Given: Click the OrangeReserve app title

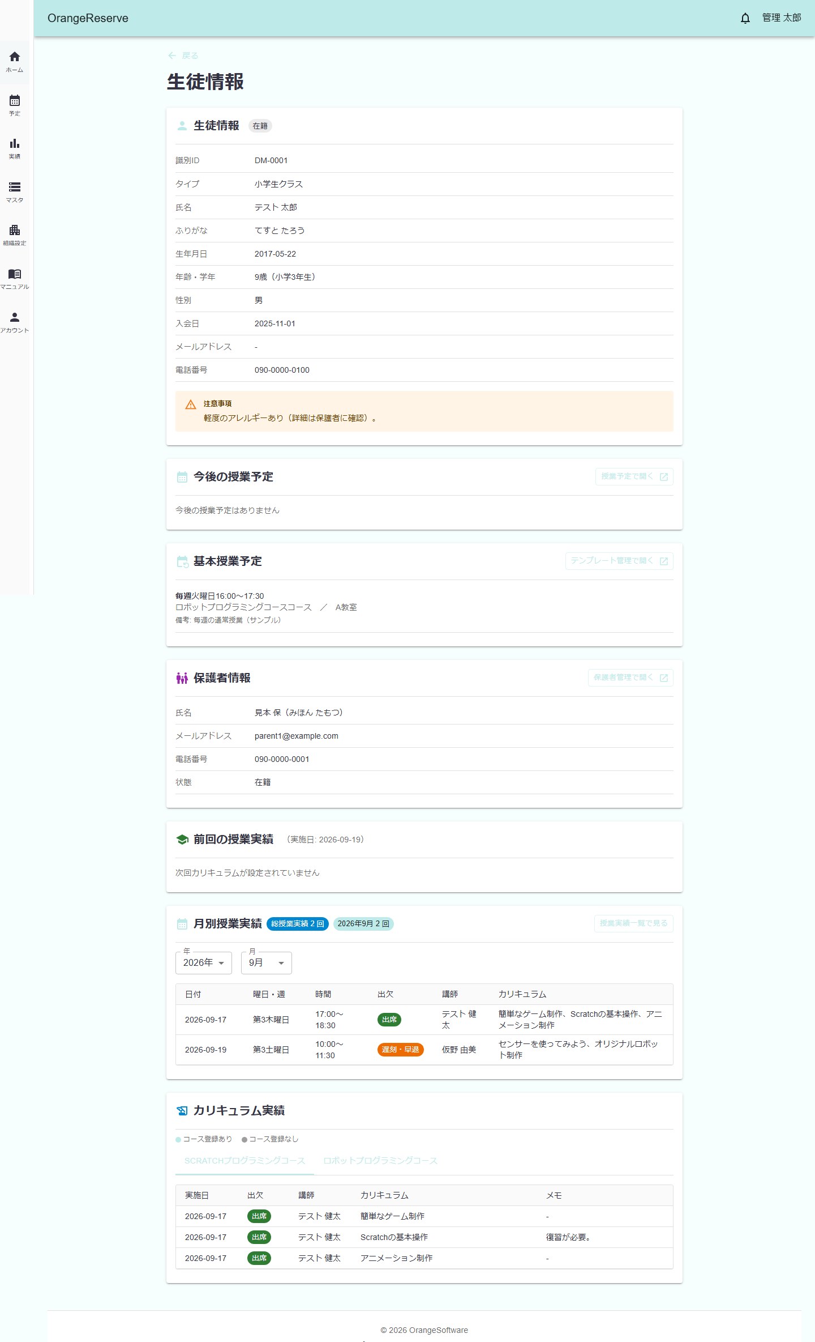Looking at the screenshot, I should [x=88, y=18].
